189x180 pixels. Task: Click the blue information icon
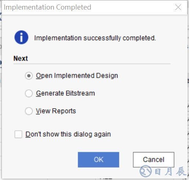tap(21, 37)
